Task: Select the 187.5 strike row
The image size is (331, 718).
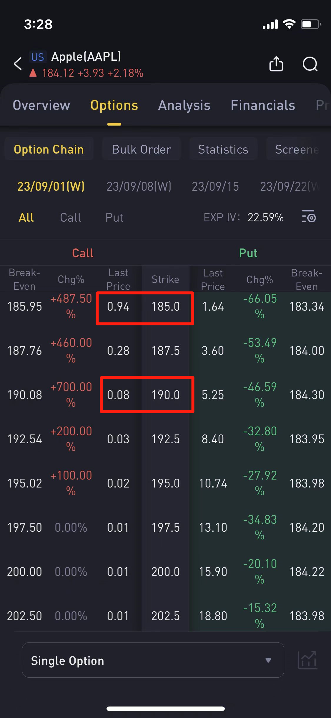Action: (165, 351)
